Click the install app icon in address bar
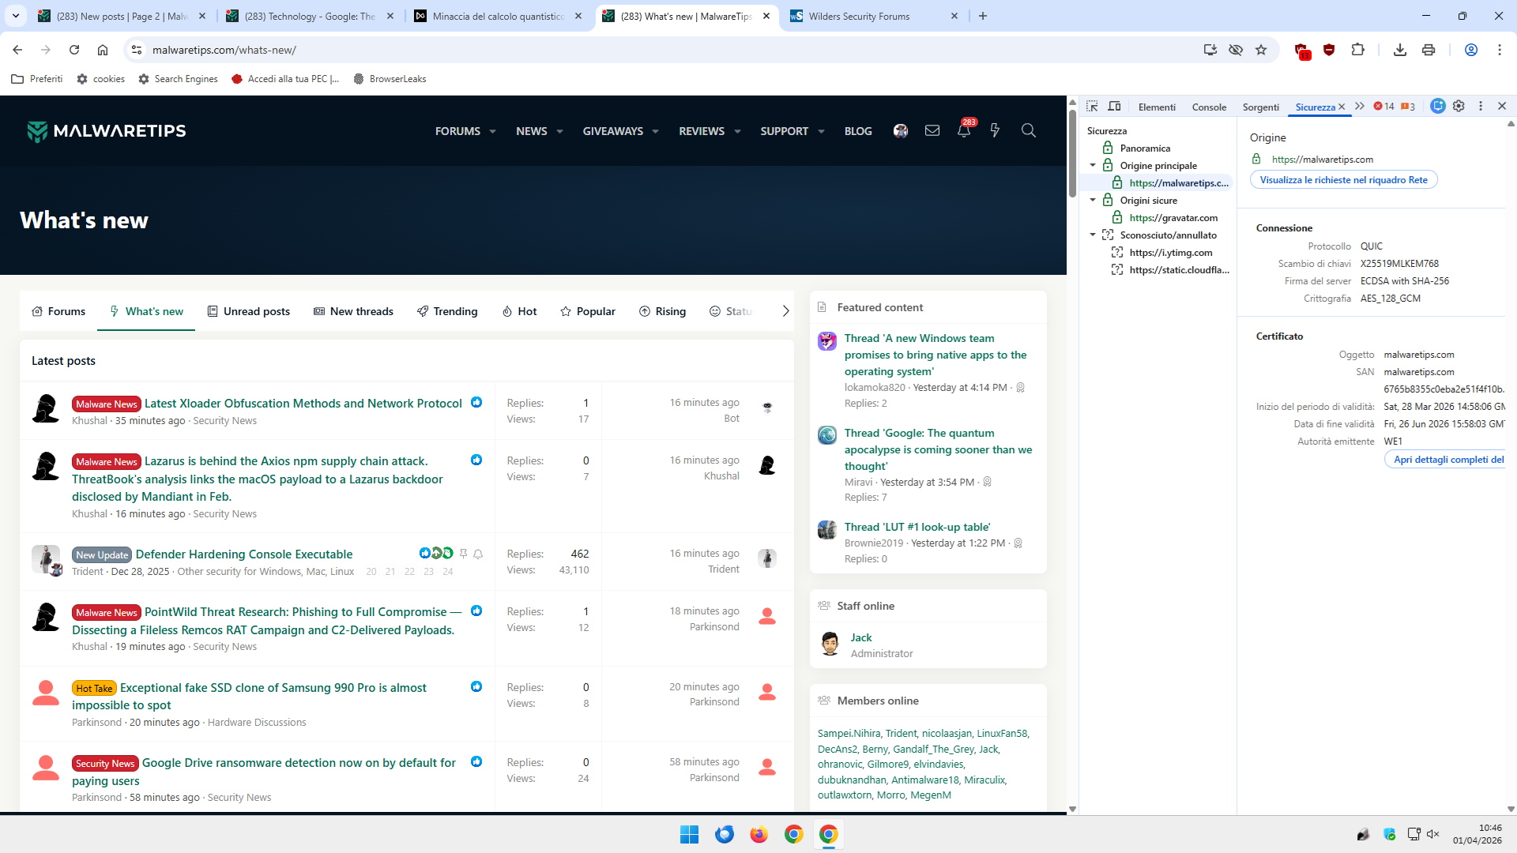Viewport: 1517px width, 853px height. (x=1210, y=50)
